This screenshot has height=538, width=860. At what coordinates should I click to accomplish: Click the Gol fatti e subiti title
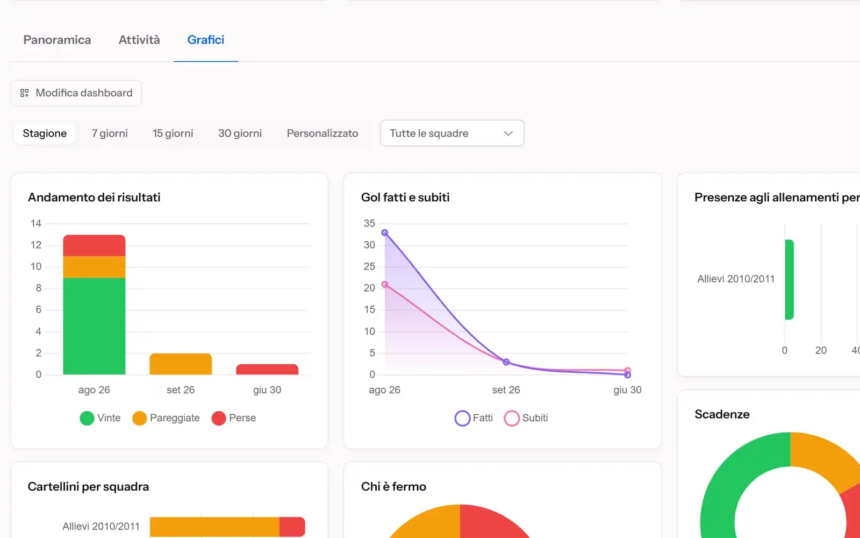(x=405, y=197)
